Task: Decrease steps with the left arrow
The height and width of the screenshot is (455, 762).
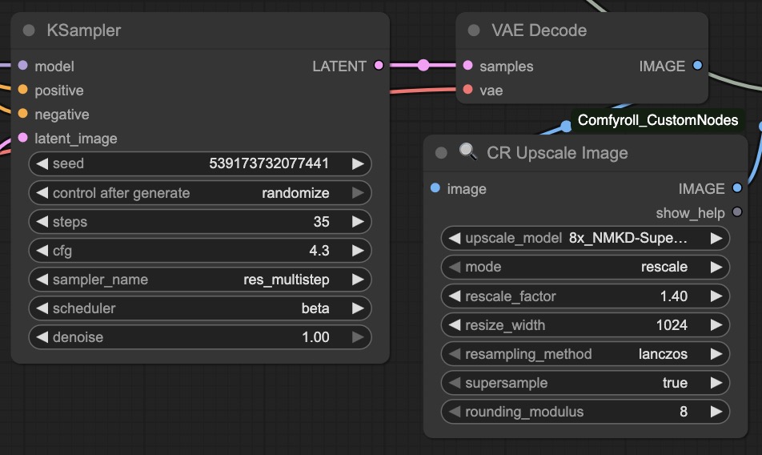Action: [x=42, y=222]
